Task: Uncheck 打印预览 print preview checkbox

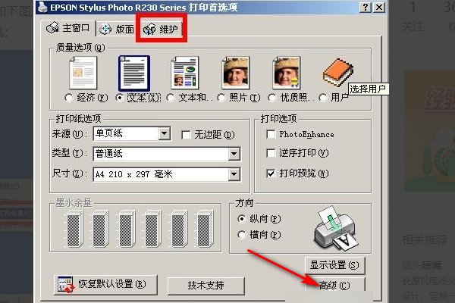Action: [x=271, y=173]
